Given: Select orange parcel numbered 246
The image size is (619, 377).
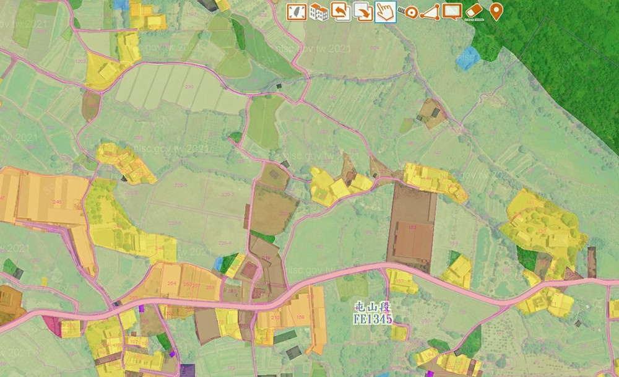Looking at the screenshot, I should click(x=57, y=202).
